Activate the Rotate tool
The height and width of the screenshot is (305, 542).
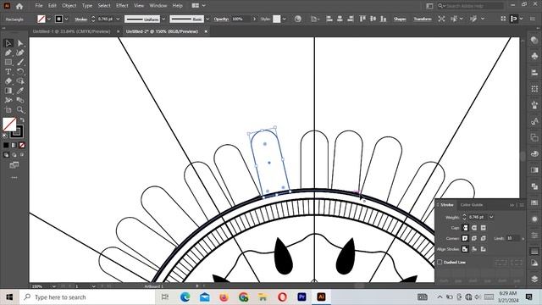point(20,71)
